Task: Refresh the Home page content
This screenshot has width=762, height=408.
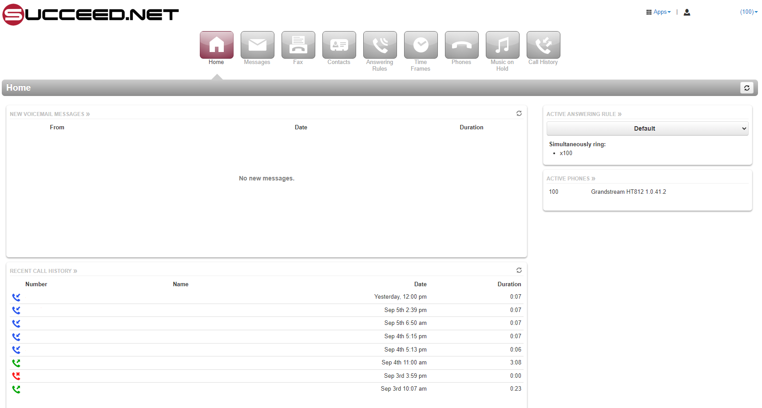Action: (x=747, y=88)
